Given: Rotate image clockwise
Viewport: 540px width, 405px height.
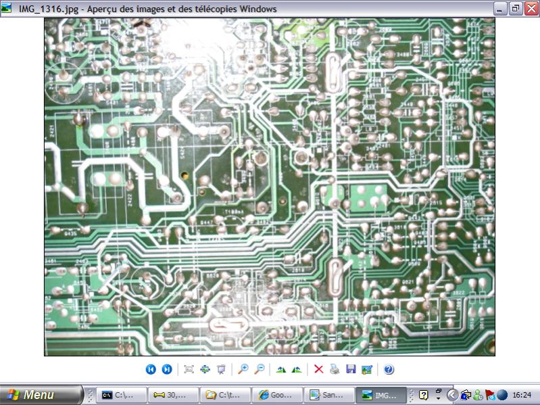Looking at the screenshot, I should pyautogui.click(x=281, y=370).
